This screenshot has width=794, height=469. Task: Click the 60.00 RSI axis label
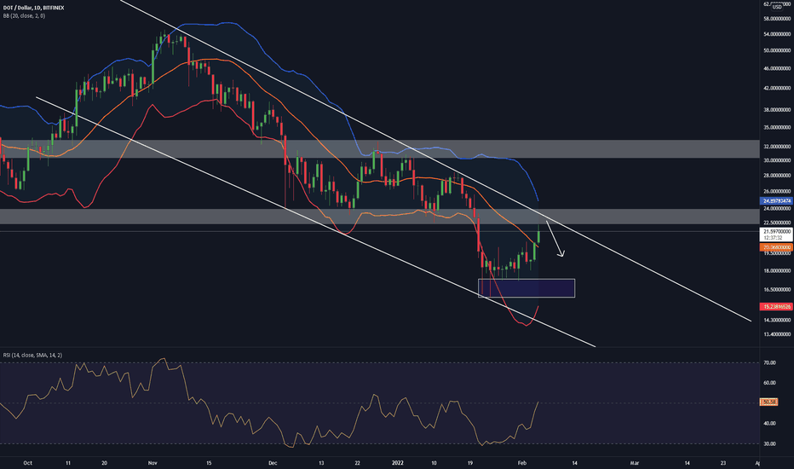pyautogui.click(x=769, y=383)
